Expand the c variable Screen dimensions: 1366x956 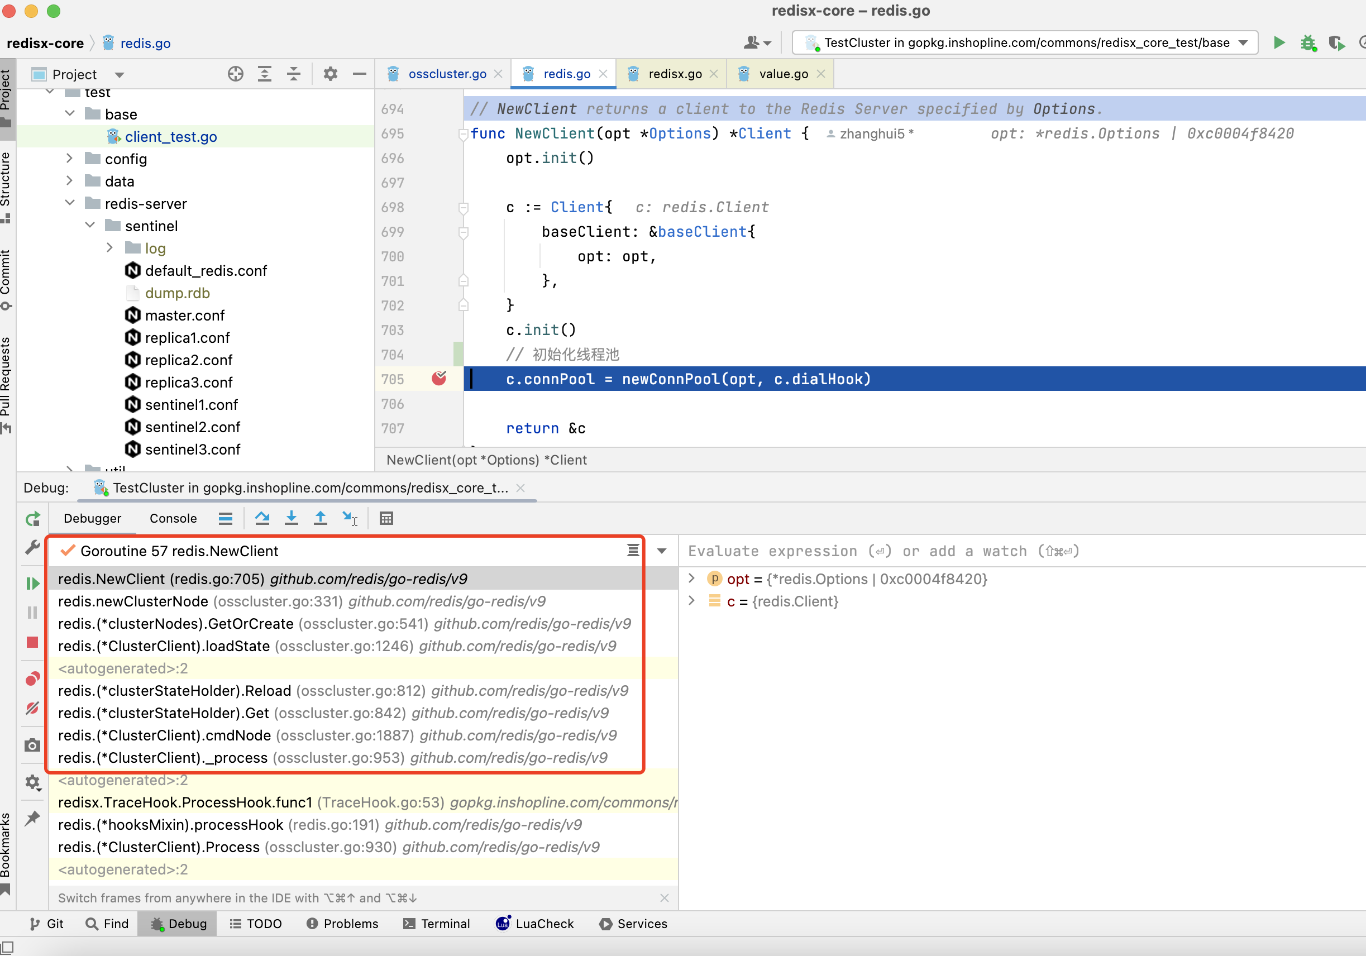[691, 601]
